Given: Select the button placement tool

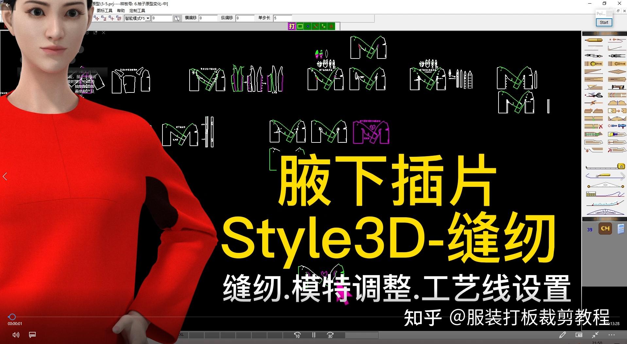Looking at the screenshot, I should [x=593, y=63].
